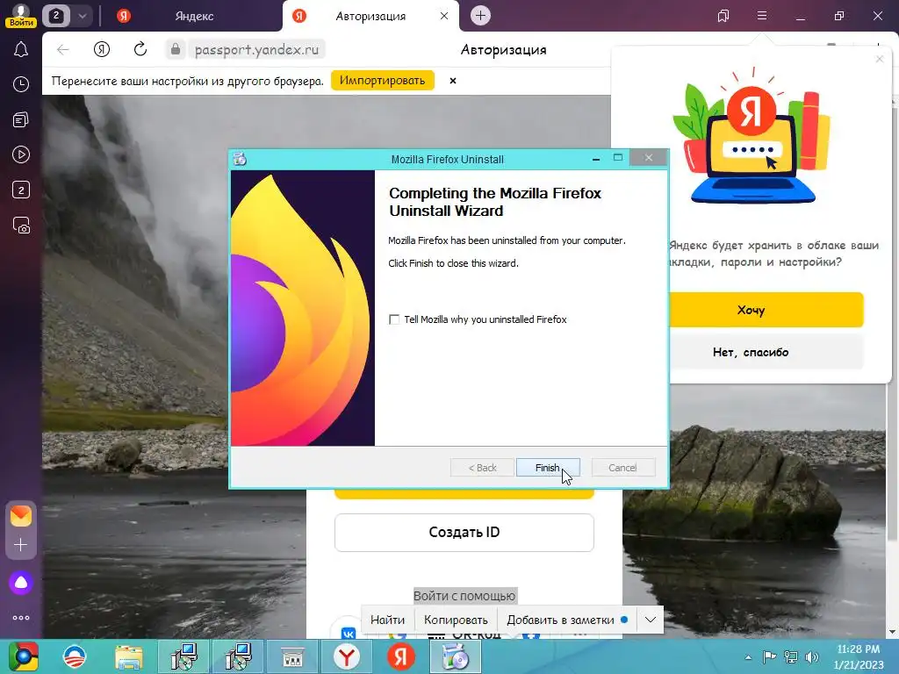Open the red Я Yandex taskbar icon
Screen dimensions: 899x674
(x=400, y=656)
